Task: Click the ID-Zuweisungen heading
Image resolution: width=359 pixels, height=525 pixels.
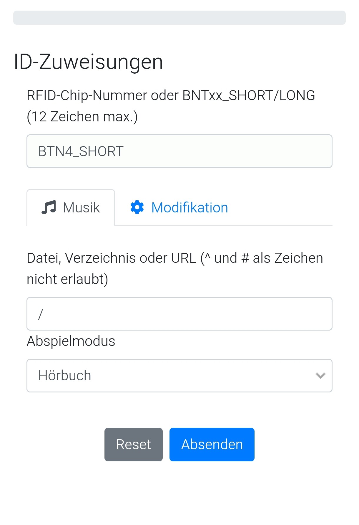Action: tap(88, 62)
